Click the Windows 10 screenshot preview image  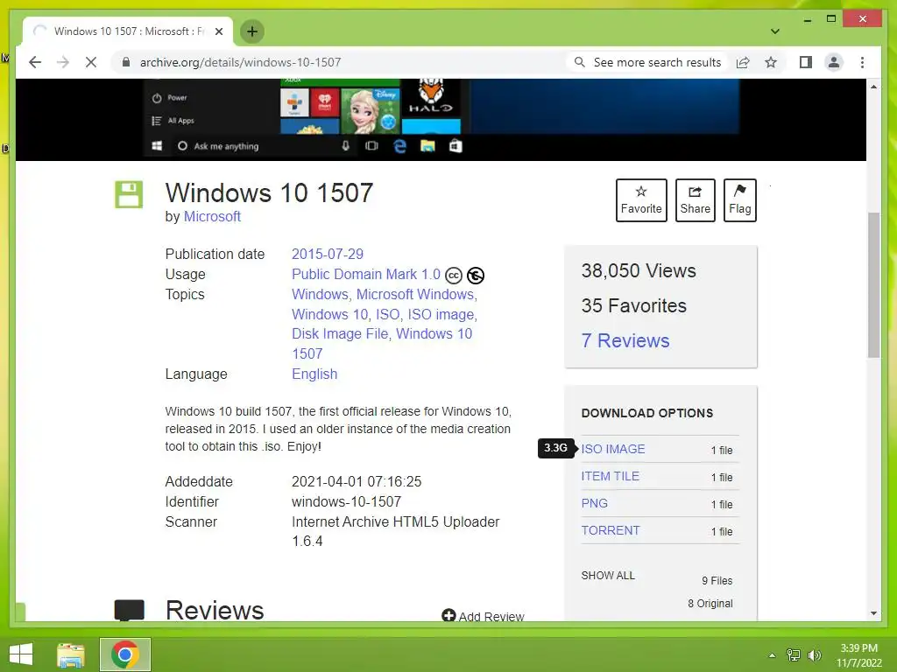tap(441, 119)
